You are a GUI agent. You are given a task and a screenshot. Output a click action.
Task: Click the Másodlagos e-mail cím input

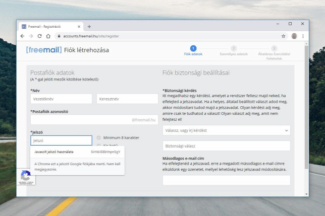tap(226, 180)
